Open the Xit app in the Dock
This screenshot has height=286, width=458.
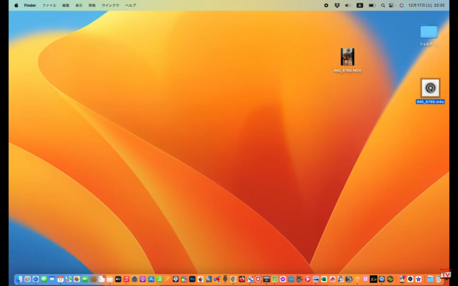tap(373, 279)
